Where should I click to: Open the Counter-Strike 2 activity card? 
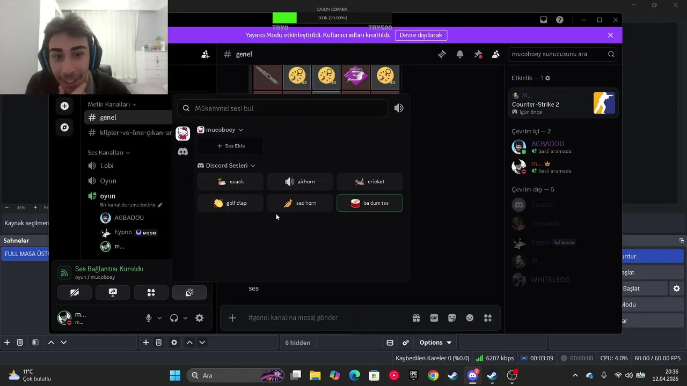(x=563, y=103)
